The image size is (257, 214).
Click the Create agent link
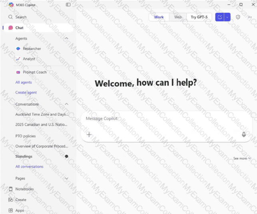point(26,92)
